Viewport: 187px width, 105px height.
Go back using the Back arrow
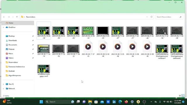tap(4, 17)
